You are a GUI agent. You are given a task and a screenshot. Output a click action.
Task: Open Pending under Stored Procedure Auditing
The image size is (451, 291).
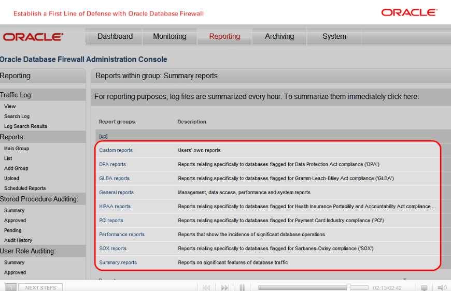coord(12,230)
